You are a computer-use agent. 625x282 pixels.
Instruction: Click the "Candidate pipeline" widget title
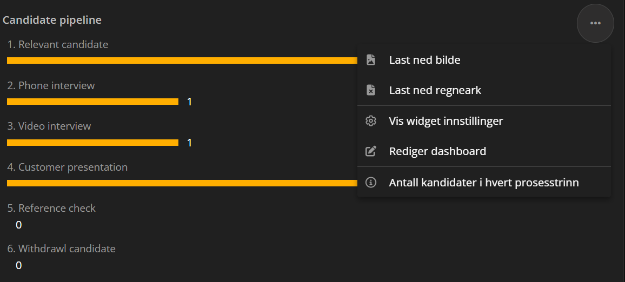[52, 21]
